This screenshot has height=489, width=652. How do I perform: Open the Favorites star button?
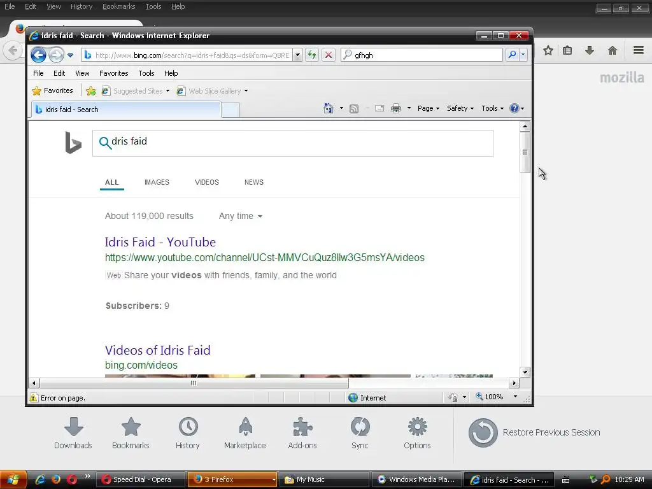[52, 90]
